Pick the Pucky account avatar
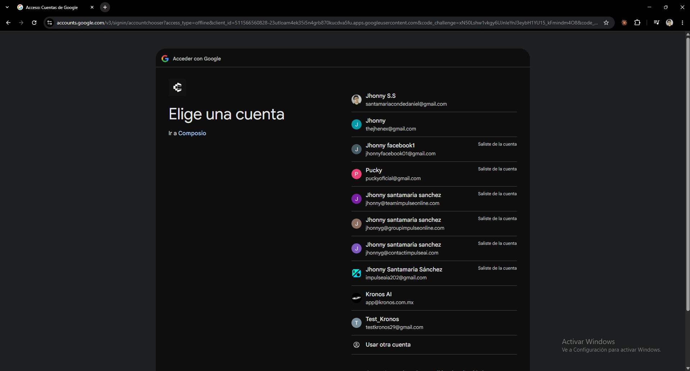Image resolution: width=690 pixels, height=371 pixels. tap(356, 174)
